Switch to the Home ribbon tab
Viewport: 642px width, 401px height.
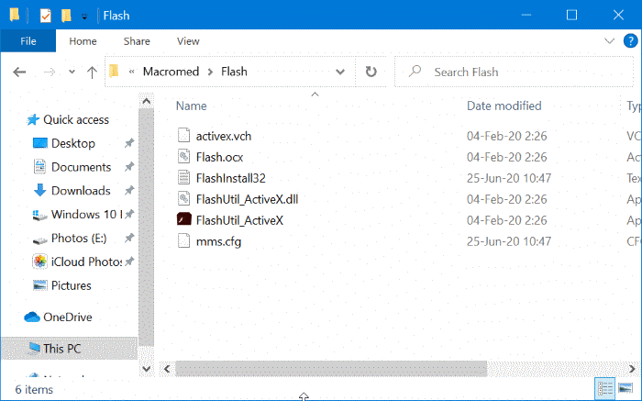[x=83, y=41]
